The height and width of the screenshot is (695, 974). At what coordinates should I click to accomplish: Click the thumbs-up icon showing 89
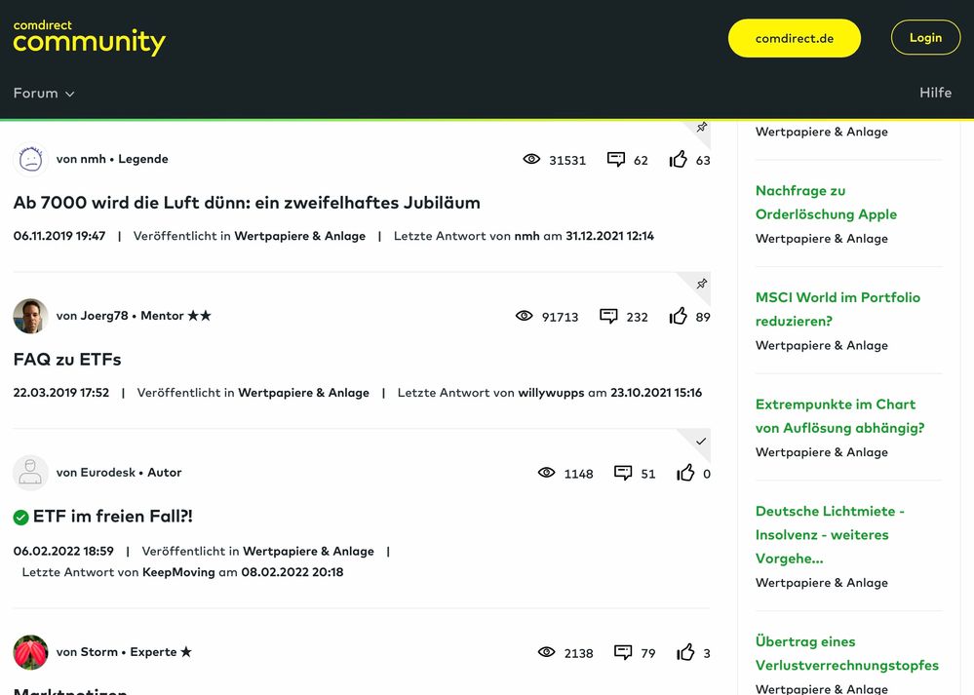point(678,316)
